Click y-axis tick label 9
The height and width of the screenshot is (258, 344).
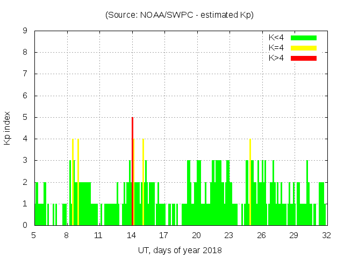[25, 31]
